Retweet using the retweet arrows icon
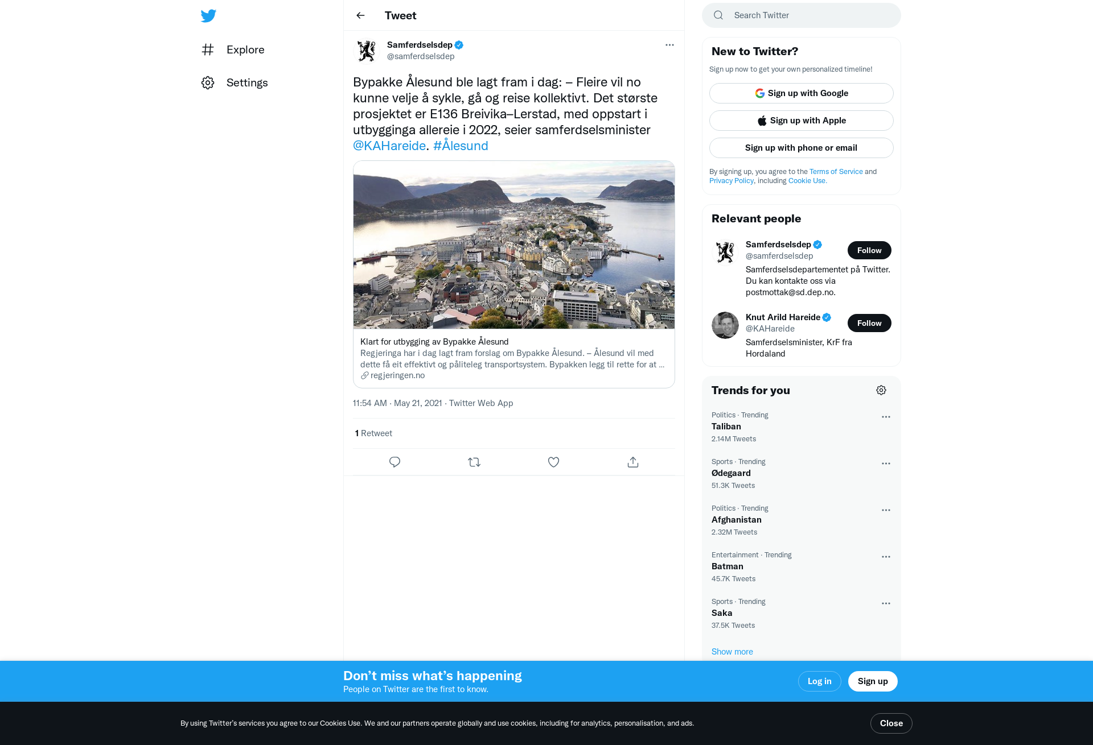This screenshot has width=1093, height=745. point(474,462)
